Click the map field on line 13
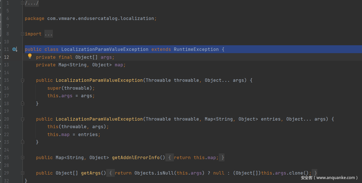Viewport: 362px width, 183px height. pyautogui.click(x=119, y=65)
